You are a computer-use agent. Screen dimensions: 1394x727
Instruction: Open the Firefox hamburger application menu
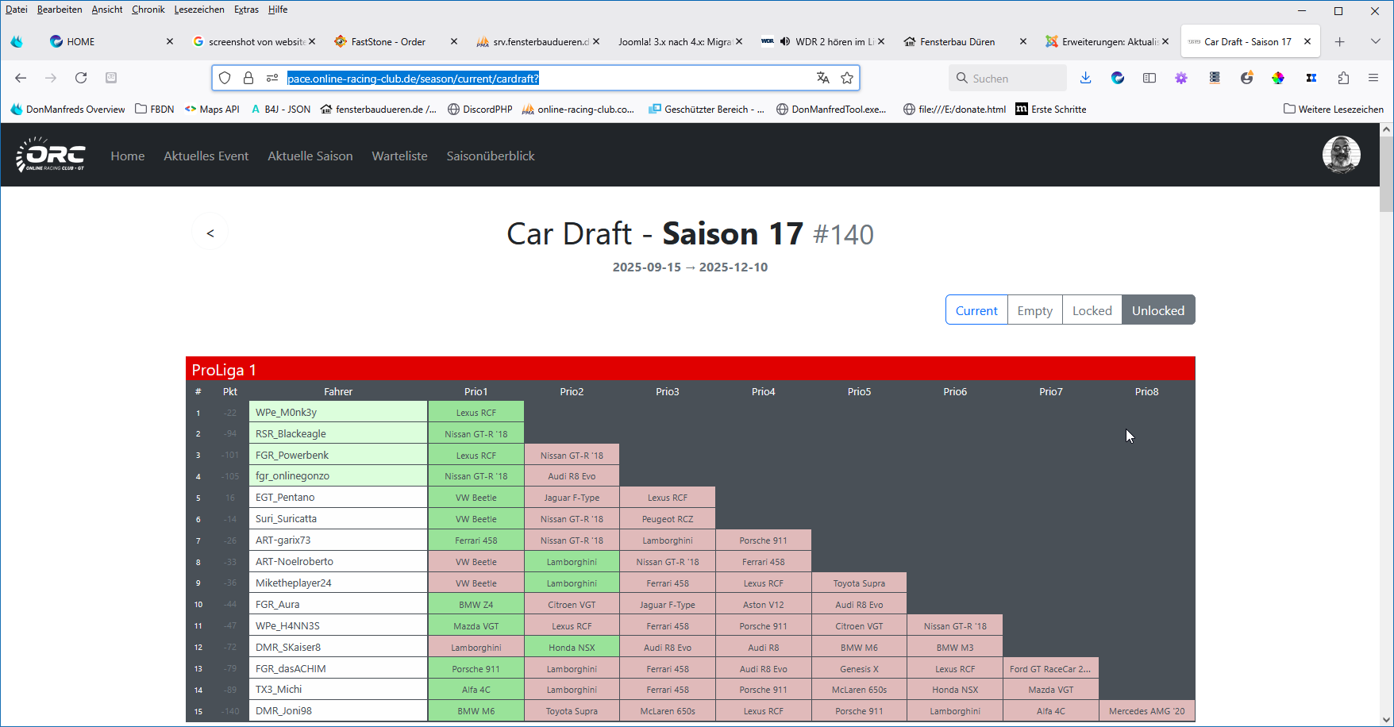click(x=1373, y=78)
